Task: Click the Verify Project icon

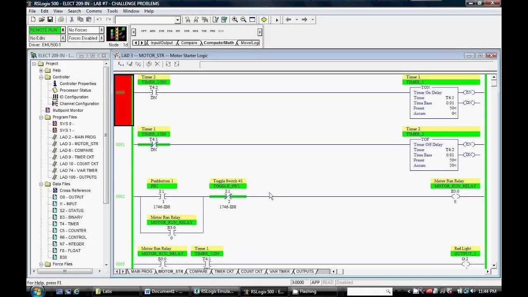Action: point(224,19)
